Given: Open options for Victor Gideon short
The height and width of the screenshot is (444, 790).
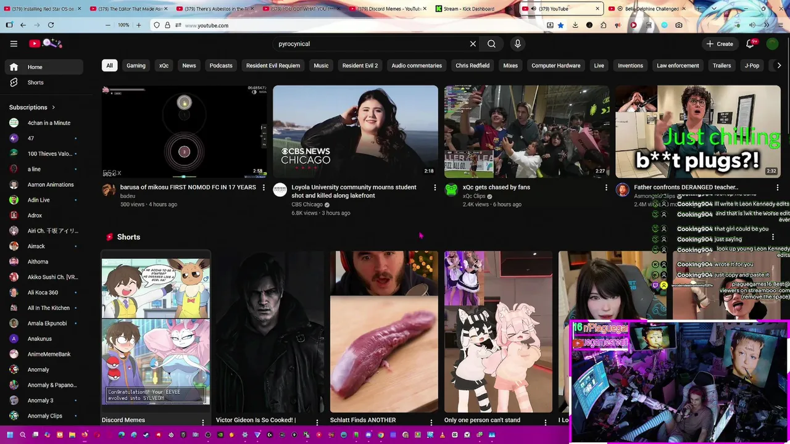Looking at the screenshot, I should tap(317, 422).
